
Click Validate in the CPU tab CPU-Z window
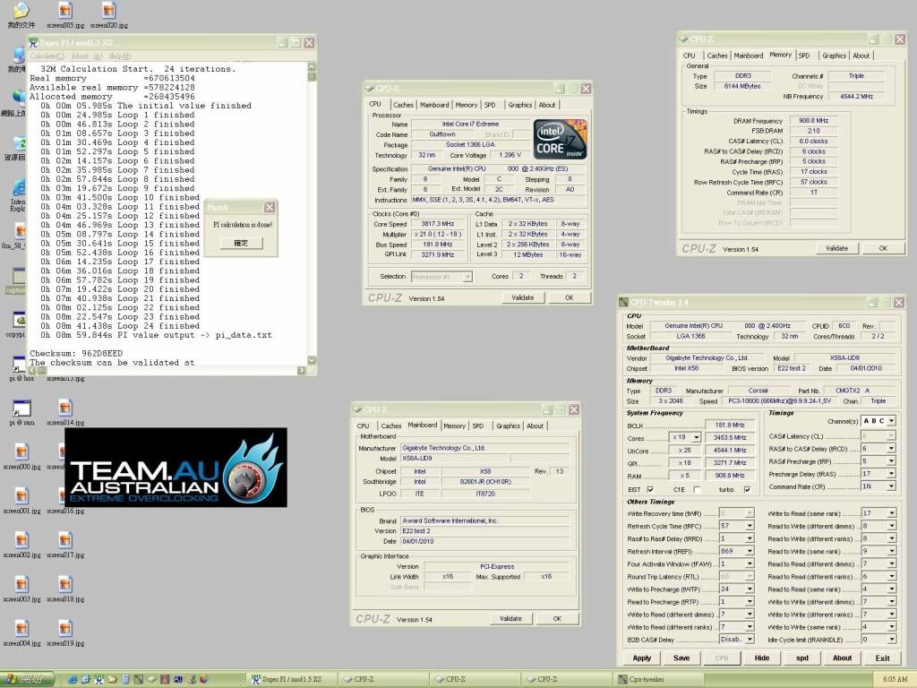coord(523,297)
